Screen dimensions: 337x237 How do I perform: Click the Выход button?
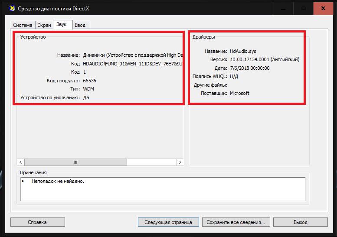[301, 222]
